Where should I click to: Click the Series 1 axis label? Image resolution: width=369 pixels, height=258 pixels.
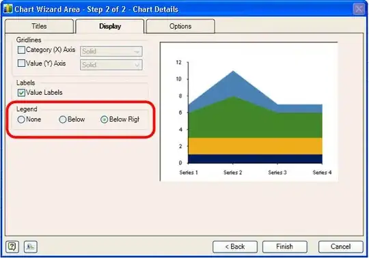189,173
